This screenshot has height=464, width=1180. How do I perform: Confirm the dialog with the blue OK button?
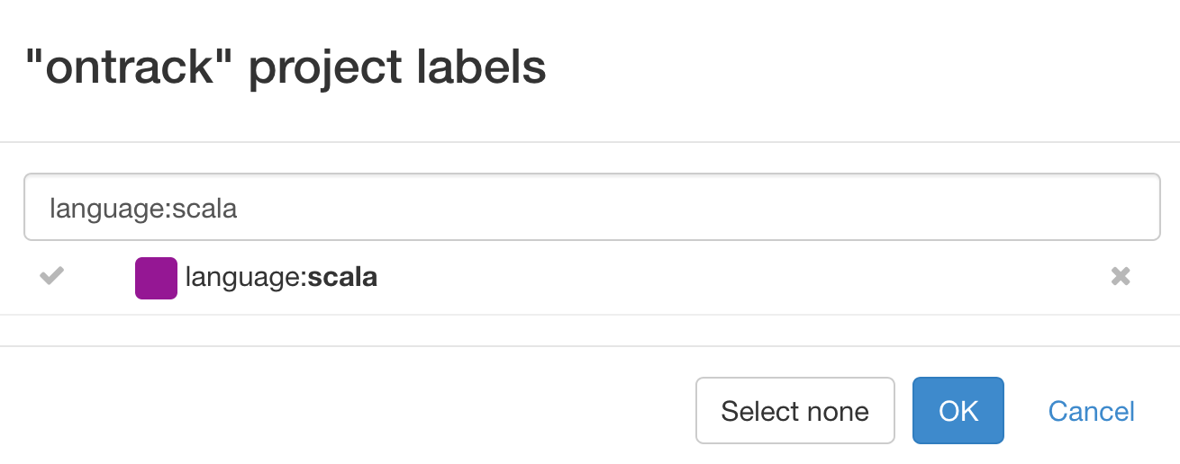click(958, 411)
